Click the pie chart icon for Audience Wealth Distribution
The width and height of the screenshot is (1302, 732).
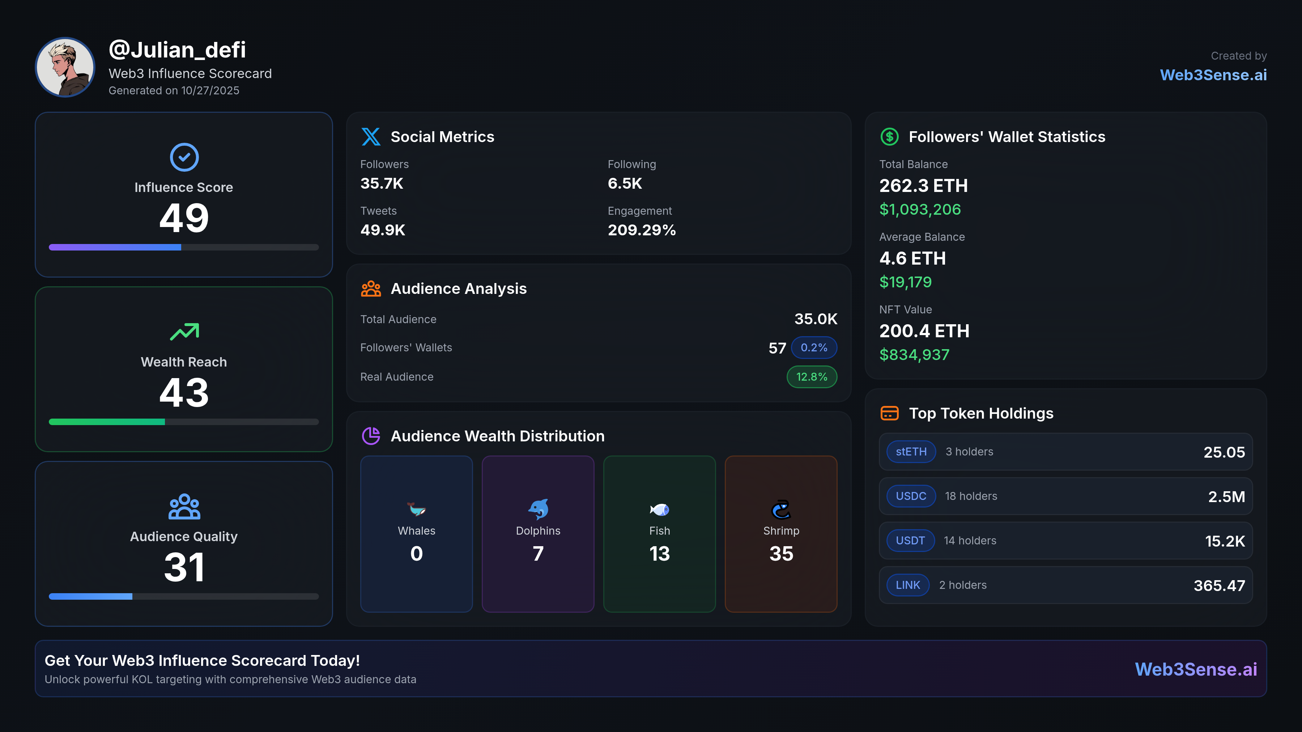[x=371, y=436]
